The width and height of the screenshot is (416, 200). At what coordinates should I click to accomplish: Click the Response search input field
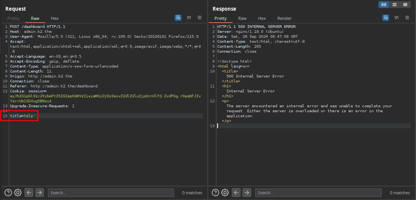(318, 193)
